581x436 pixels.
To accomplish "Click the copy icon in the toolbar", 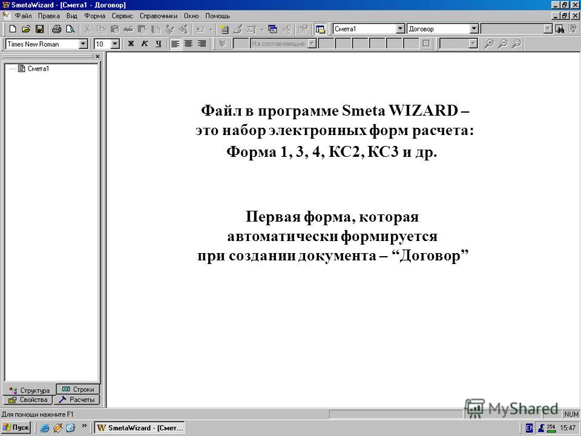I will pos(101,29).
